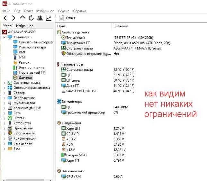Select the Датчики gauge icon
Viewport: 207px width, 181px height.
point(15,77)
